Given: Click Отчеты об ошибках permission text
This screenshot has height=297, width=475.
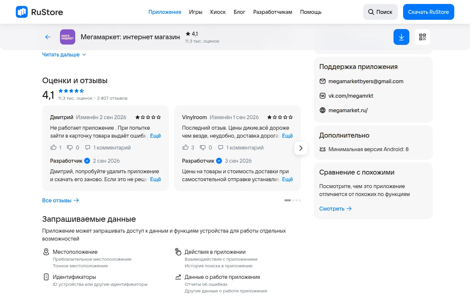Looking at the screenshot, I should pyautogui.click(x=206, y=284).
